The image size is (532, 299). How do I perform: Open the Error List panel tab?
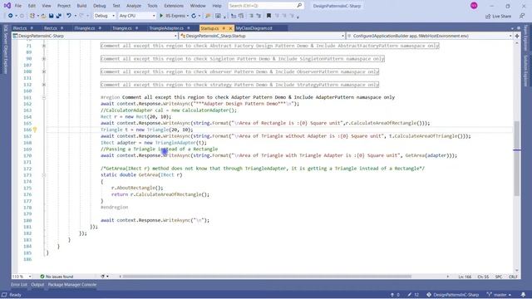[x=19, y=285]
